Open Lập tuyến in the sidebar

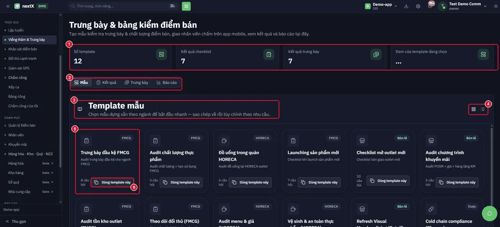tap(30, 30)
